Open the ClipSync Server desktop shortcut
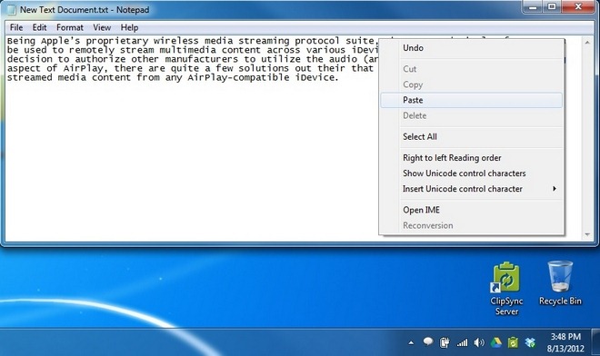 (x=506, y=288)
